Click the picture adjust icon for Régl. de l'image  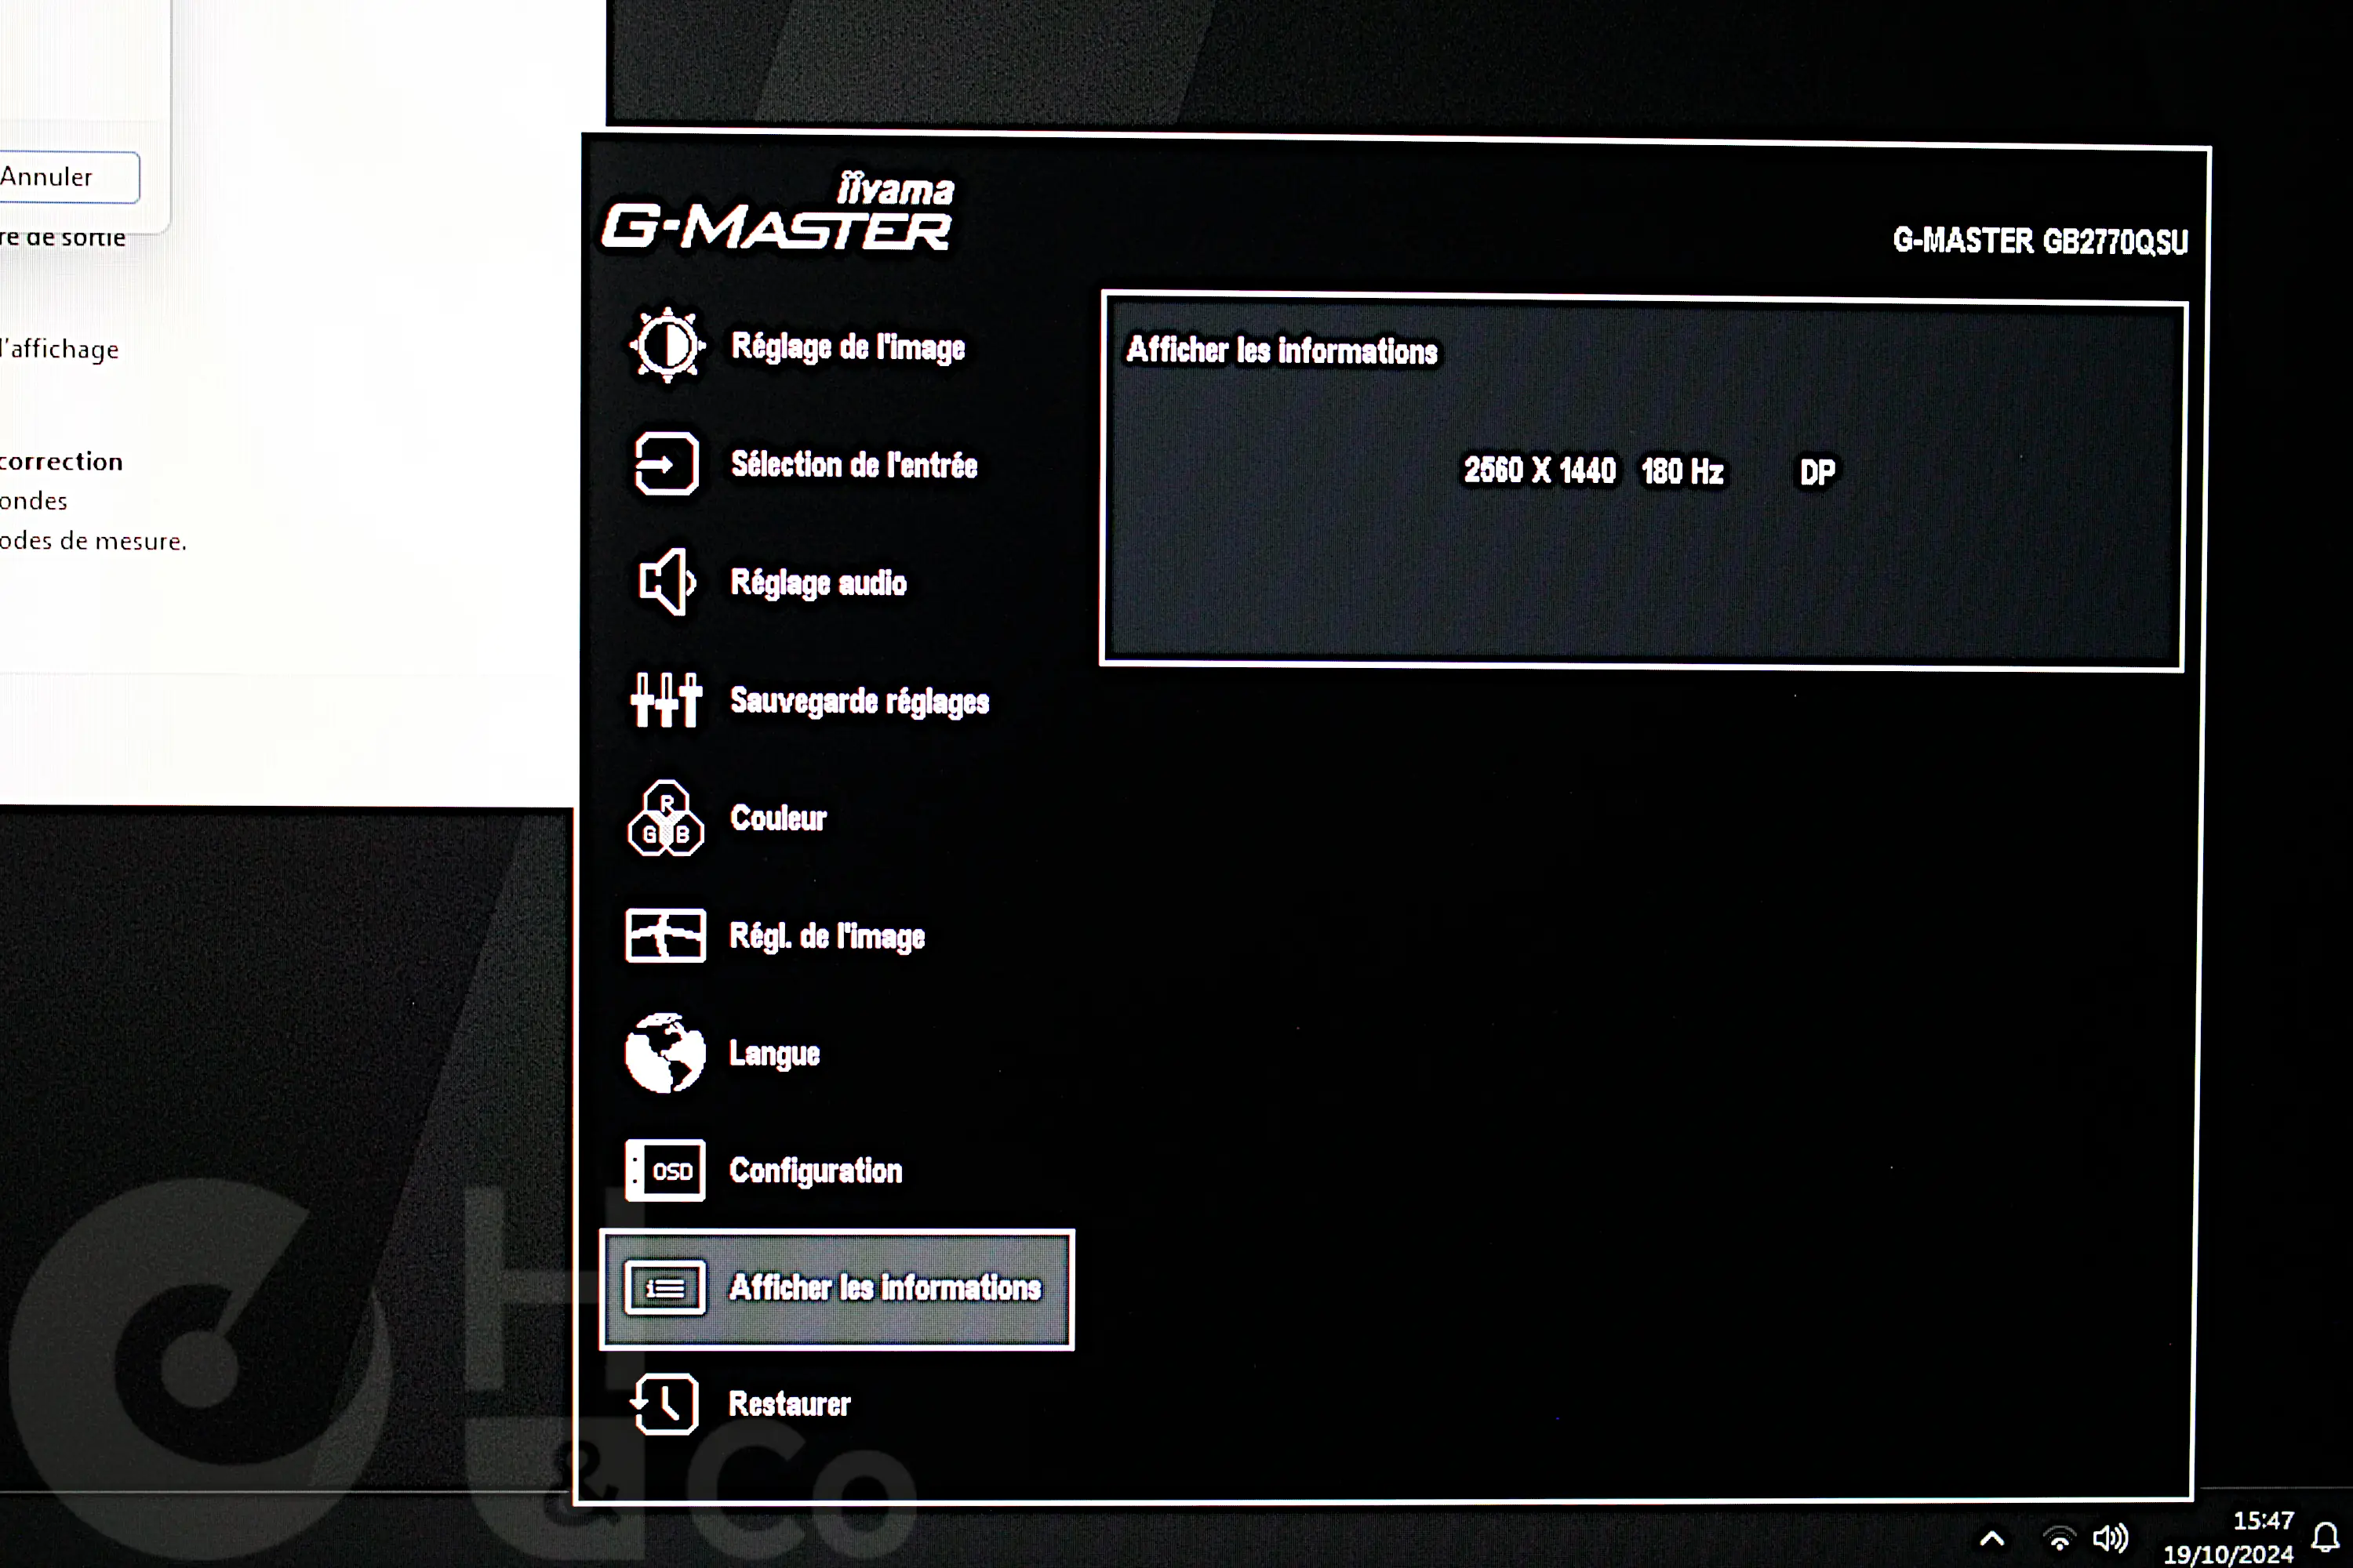coord(665,936)
